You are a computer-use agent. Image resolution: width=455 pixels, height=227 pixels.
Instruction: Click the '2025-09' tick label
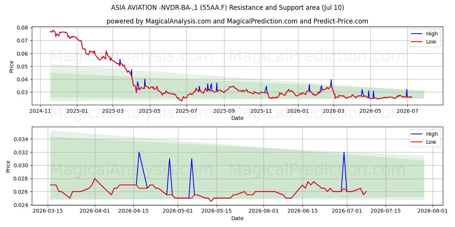point(223,111)
